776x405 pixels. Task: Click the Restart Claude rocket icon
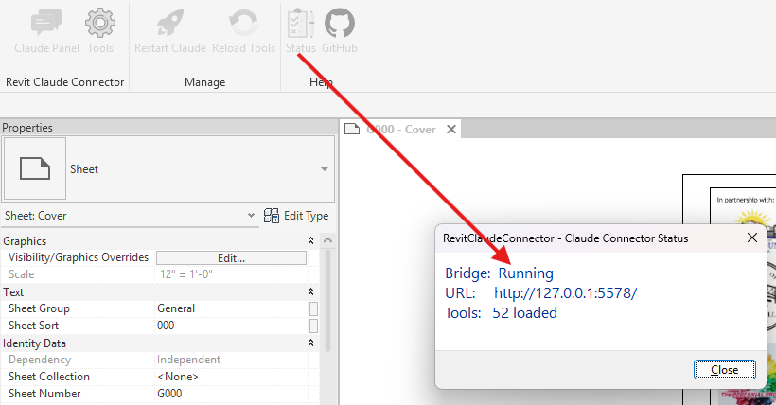[170, 23]
